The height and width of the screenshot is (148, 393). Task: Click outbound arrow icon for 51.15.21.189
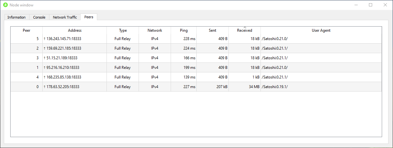[x=45, y=58]
